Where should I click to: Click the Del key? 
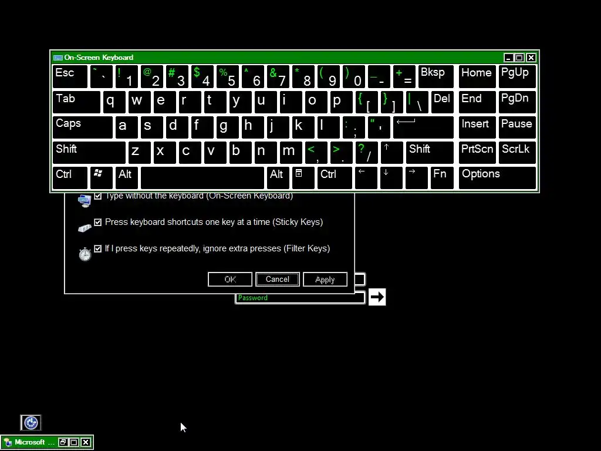click(443, 102)
